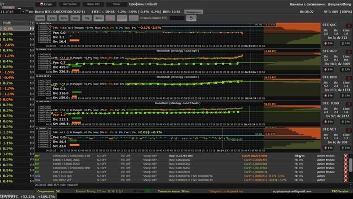The height and width of the screenshot is (199, 353).
Task: Click green up 1% button for BTC-VET
Action: tap(346, 148)
